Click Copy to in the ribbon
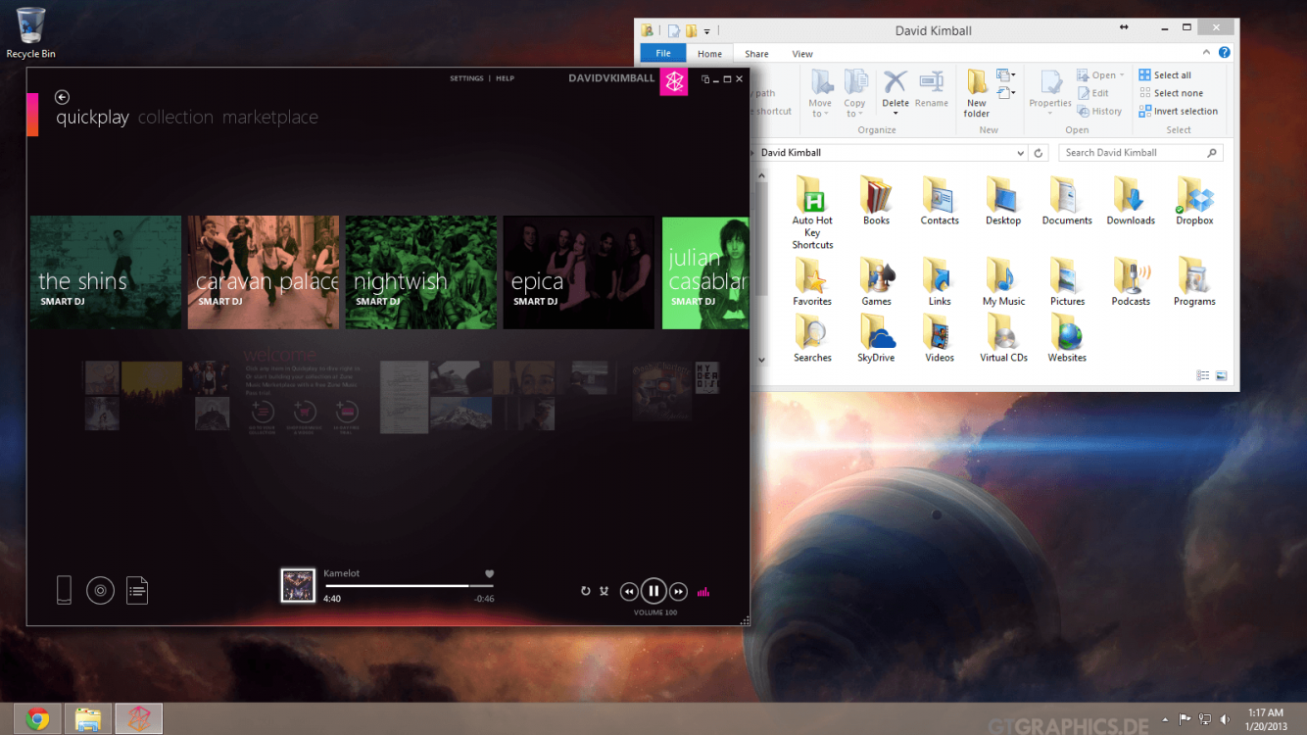 855,93
